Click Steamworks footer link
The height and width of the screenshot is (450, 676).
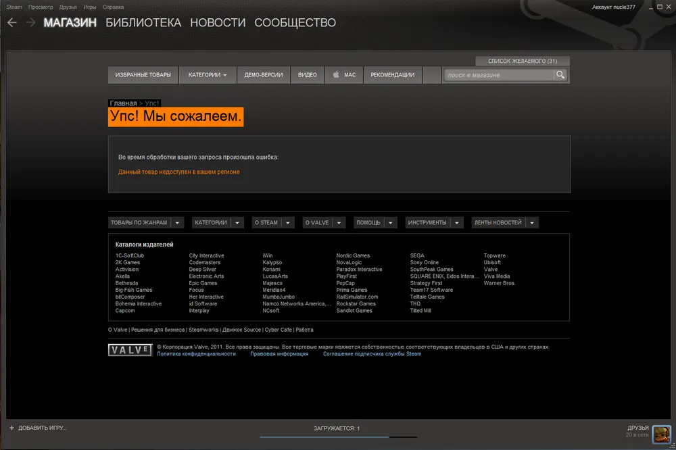click(x=203, y=330)
